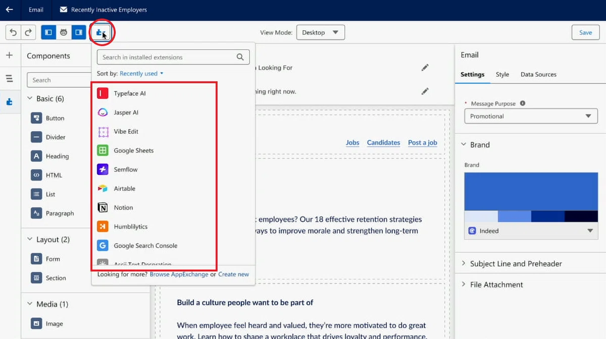The image size is (606, 339).
Task: Click the pencil icon beside Looking For
Action: [425, 68]
